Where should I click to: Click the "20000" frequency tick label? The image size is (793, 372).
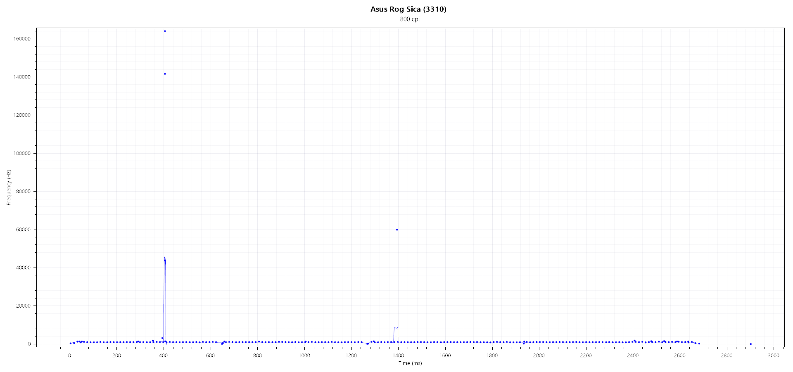click(x=24, y=306)
